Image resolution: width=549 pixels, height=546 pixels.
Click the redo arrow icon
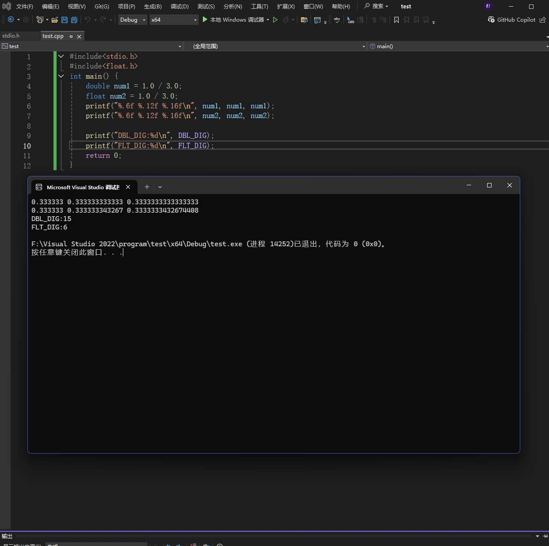coord(103,19)
